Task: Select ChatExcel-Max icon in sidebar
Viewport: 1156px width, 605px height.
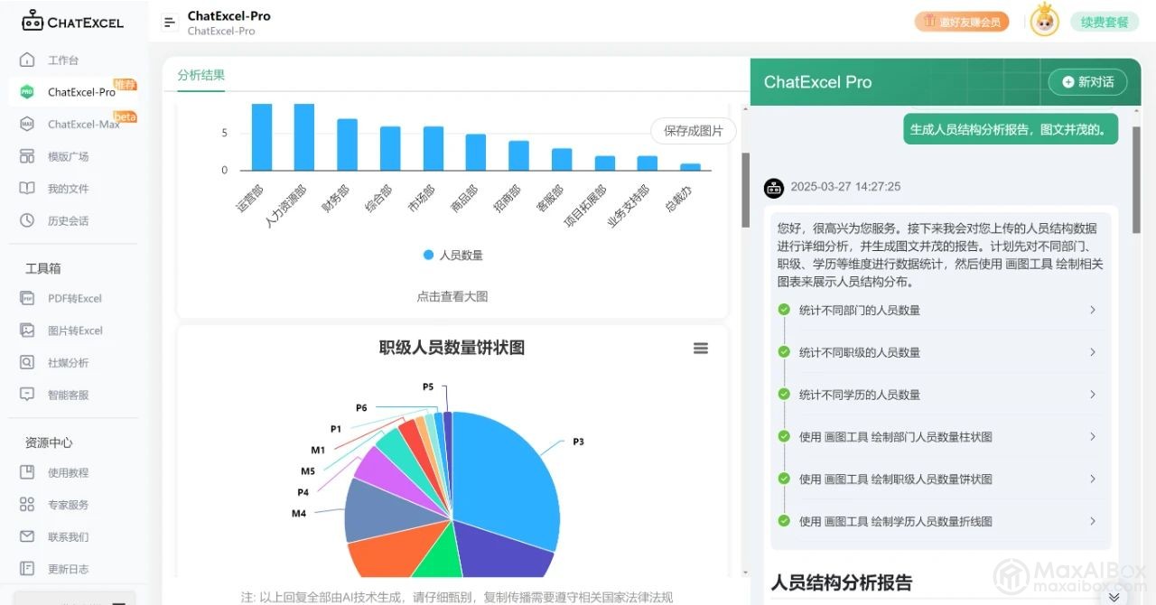Action: point(27,124)
